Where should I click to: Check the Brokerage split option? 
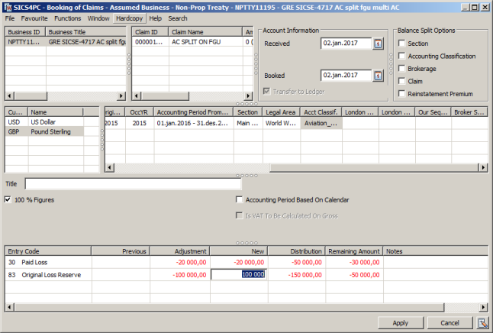click(401, 68)
